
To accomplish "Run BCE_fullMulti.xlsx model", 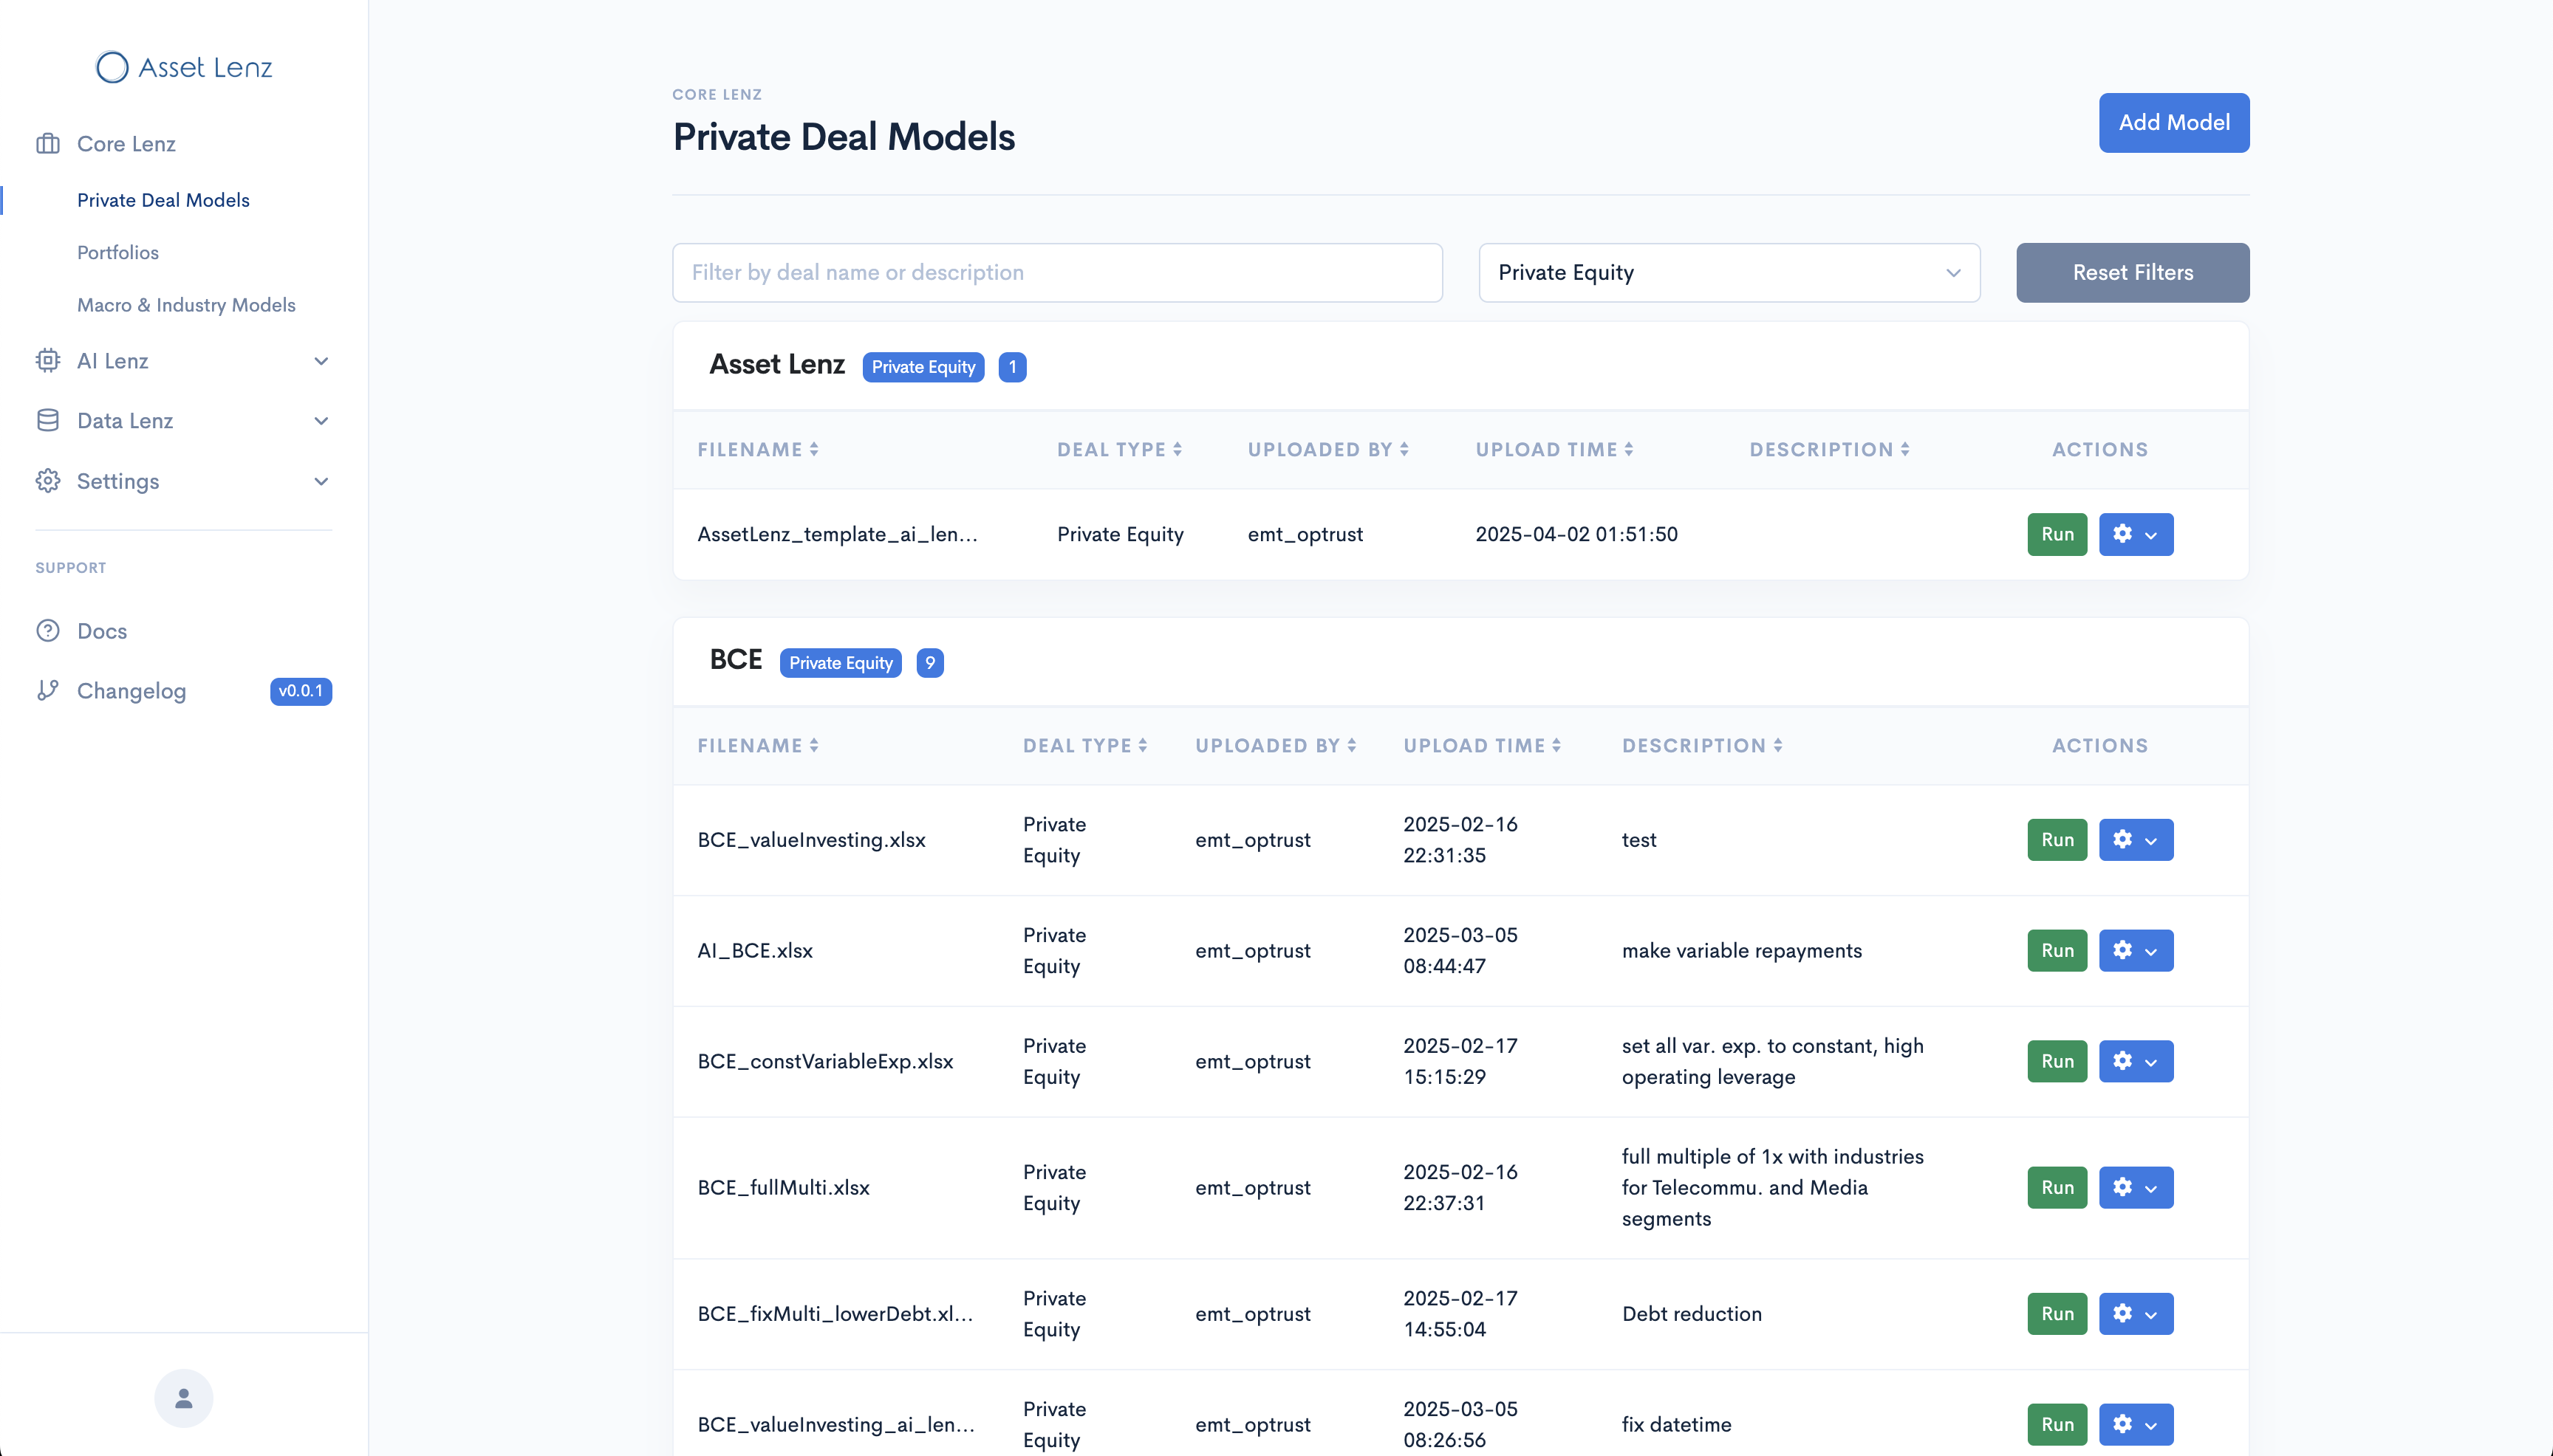I will [2057, 1188].
